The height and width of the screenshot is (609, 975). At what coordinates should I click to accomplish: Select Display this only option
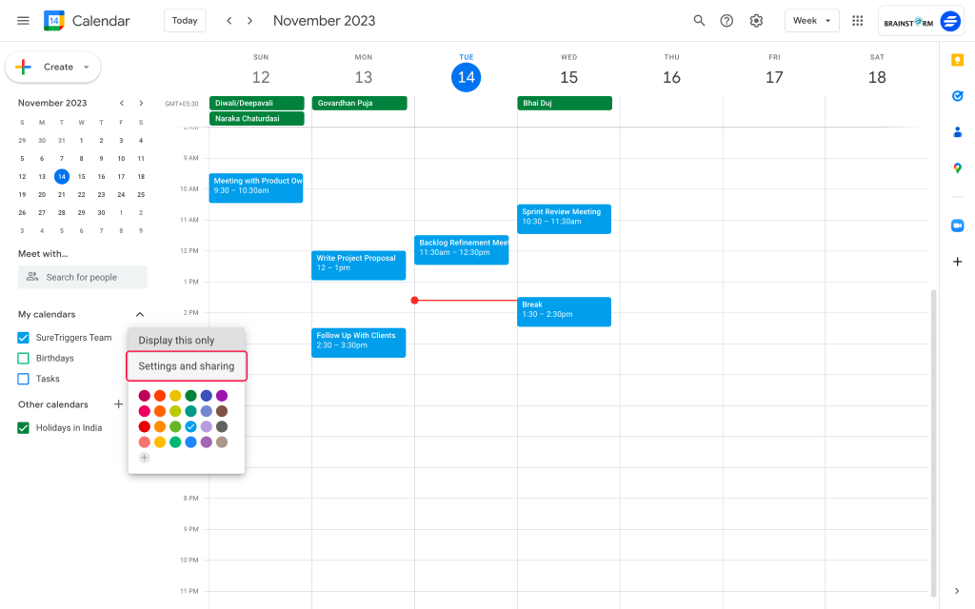pyautogui.click(x=186, y=340)
